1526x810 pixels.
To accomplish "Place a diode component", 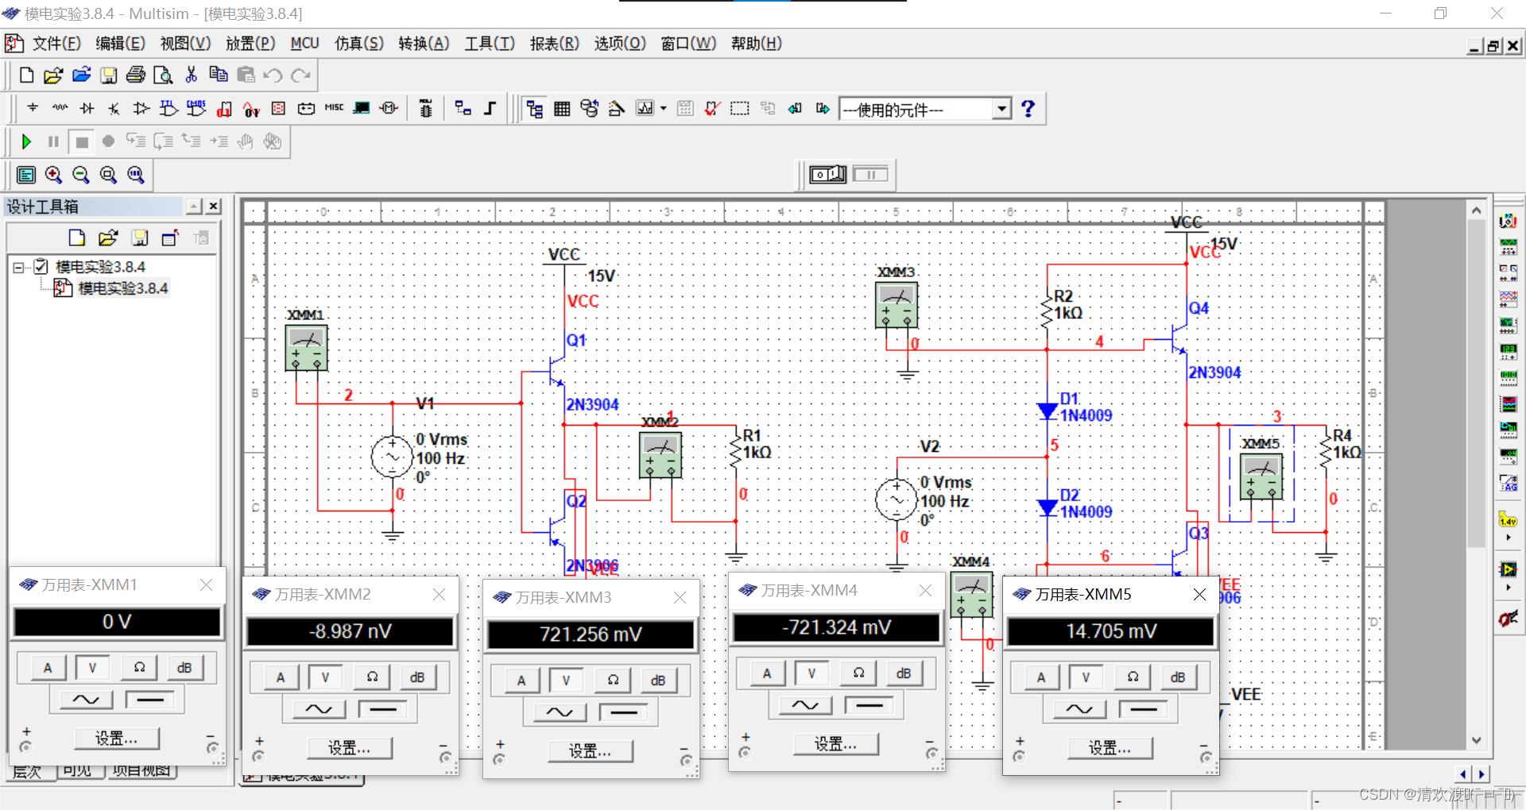I will pos(87,108).
